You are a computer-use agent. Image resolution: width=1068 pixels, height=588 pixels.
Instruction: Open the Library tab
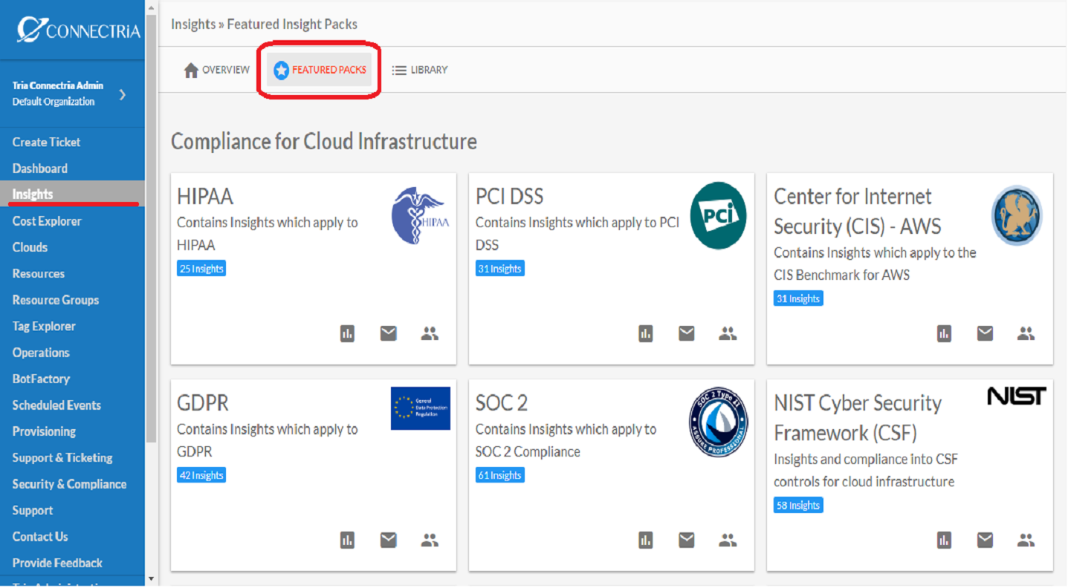[x=420, y=70]
